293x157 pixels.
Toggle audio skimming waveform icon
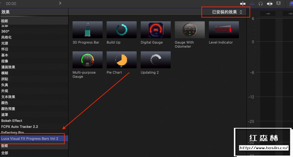[x=252, y=3]
